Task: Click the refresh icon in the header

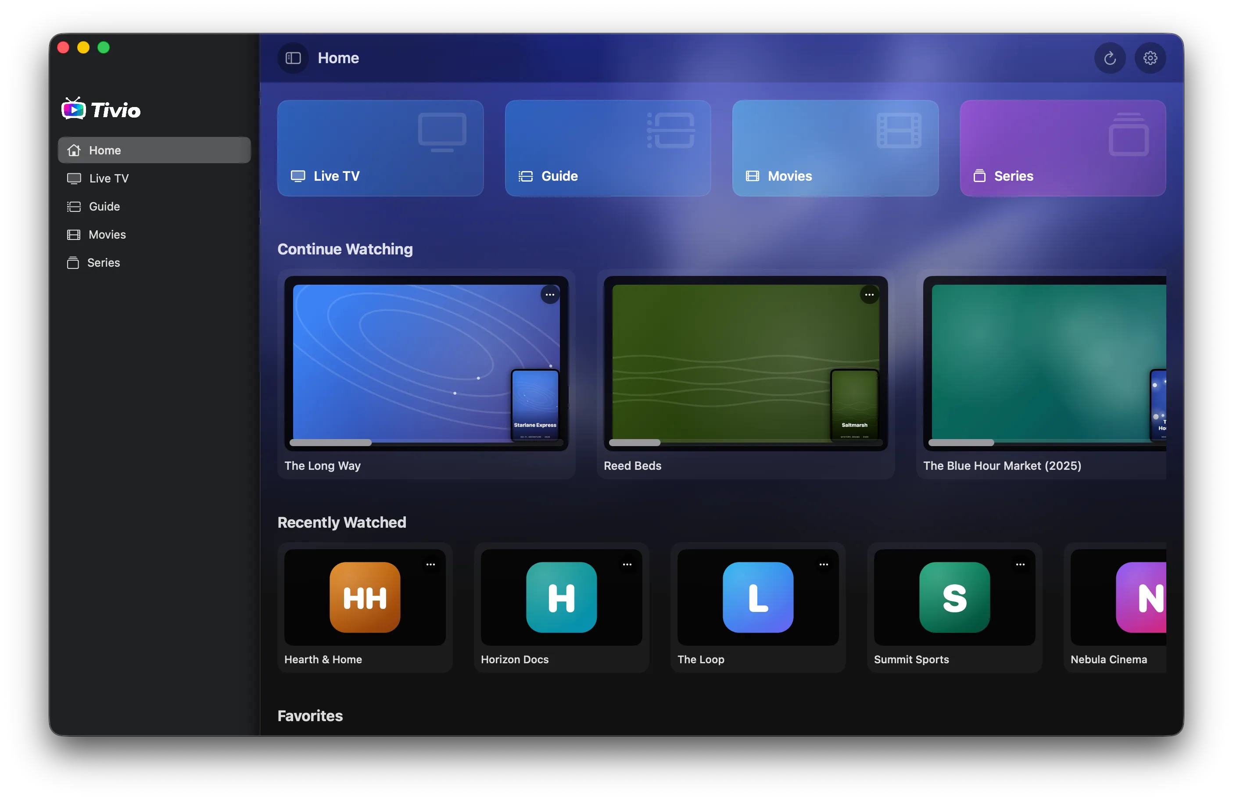Action: tap(1109, 58)
